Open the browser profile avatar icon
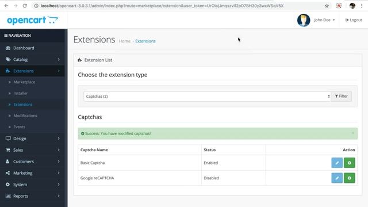The width and height of the screenshot is (368, 207). (352, 6)
